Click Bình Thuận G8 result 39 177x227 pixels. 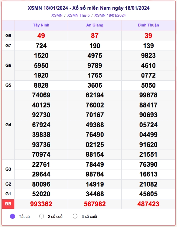148,36
